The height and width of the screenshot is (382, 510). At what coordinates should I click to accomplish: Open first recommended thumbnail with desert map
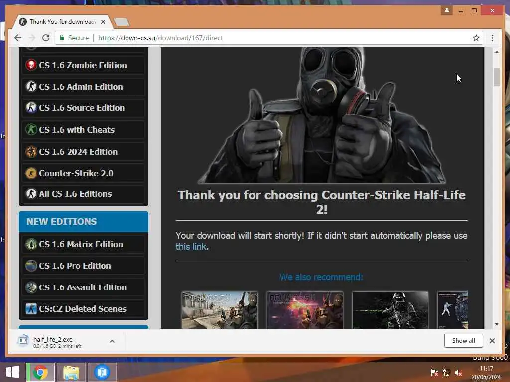pos(220,310)
